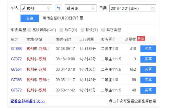The image size is (175, 108).
Task: Click 买票 button for train G7386
Action: point(148,80)
